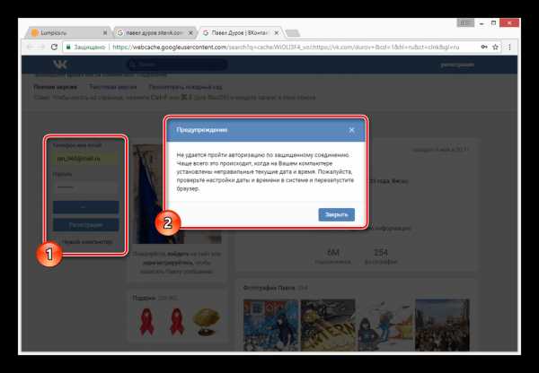
Task: Open the 254 фотографии counter
Action: point(381,256)
